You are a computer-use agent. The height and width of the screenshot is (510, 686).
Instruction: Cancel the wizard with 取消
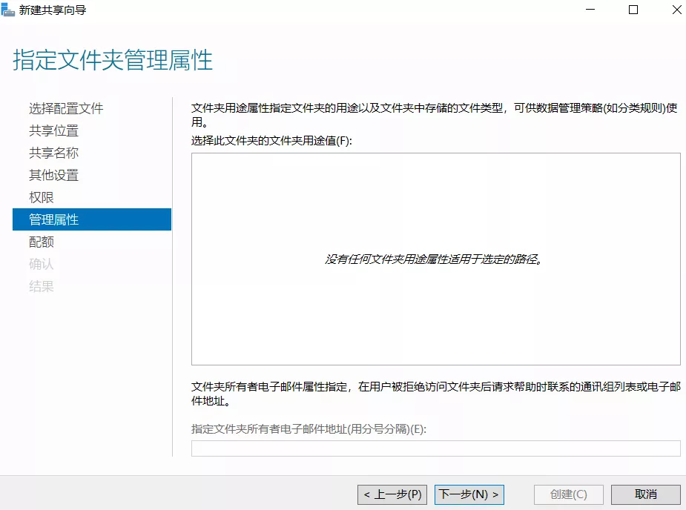(x=645, y=494)
